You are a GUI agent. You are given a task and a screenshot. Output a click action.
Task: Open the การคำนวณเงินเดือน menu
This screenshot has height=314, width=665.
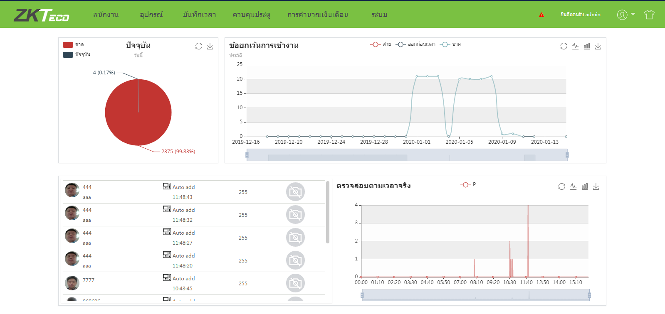coord(318,15)
